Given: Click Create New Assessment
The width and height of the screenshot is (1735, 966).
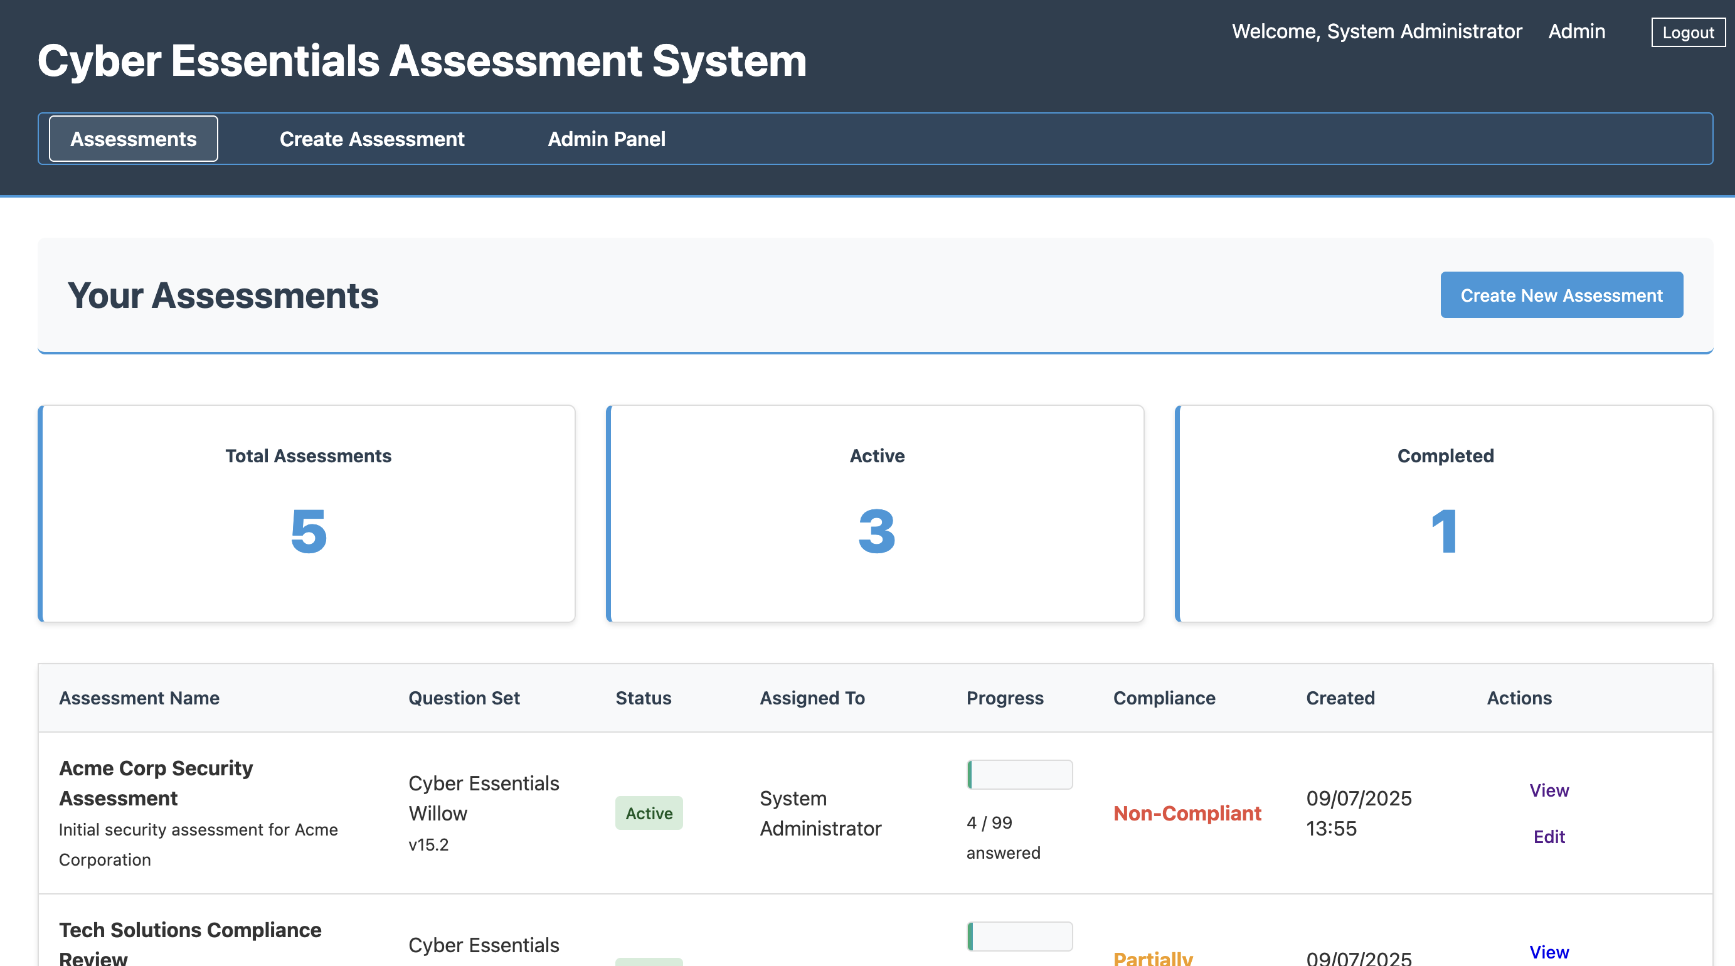Looking at the screenshot, I should click(1561, 294).
